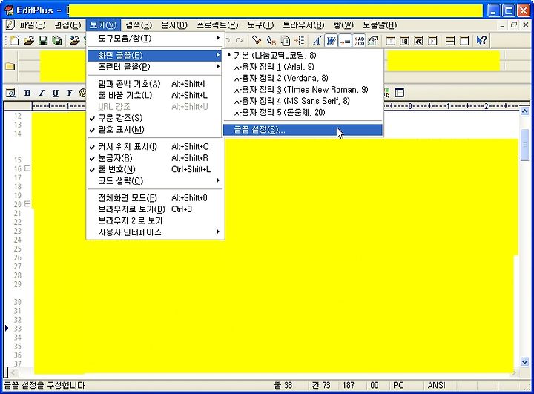This screenshot has width=534, height=394.
Task: Click the split window horizontal icon
Action: tap(450, 41)
